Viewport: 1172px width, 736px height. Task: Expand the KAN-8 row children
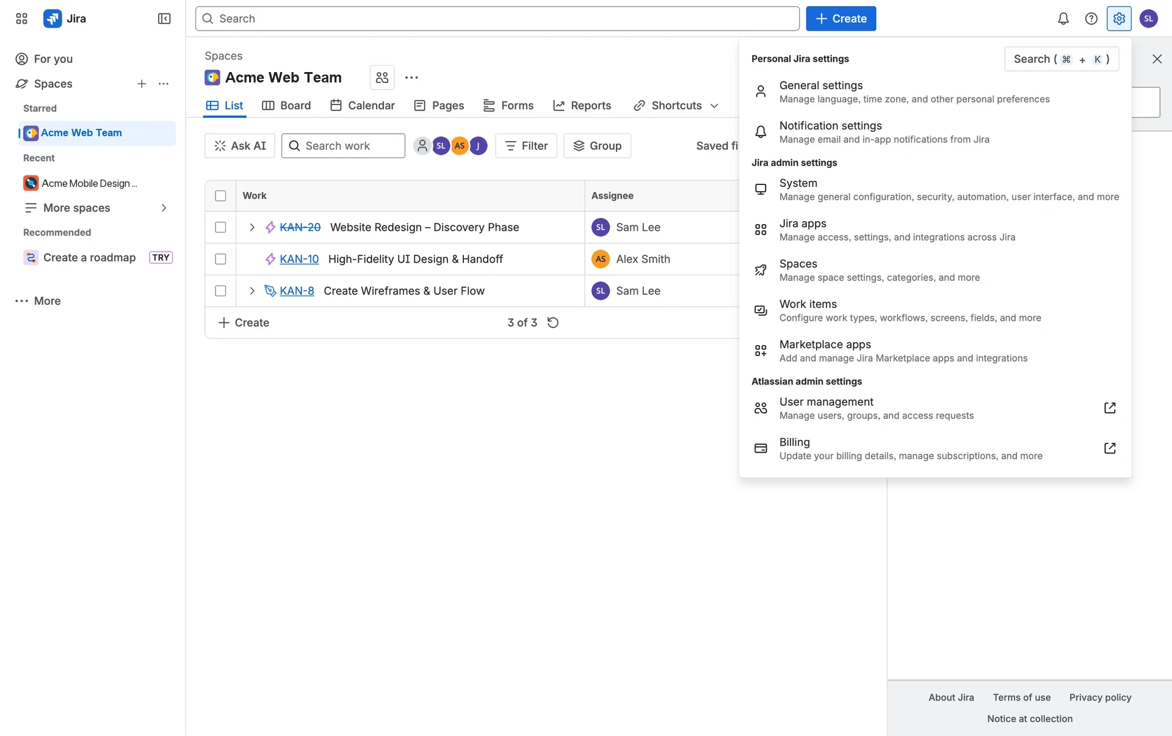pyautogui.click(x=251, y=291)
